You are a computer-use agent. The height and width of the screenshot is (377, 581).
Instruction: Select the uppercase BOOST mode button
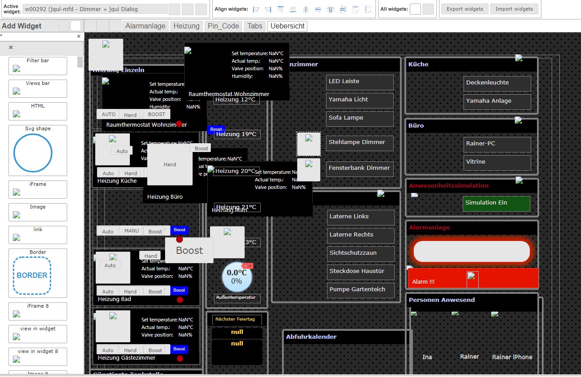point(157,114)
